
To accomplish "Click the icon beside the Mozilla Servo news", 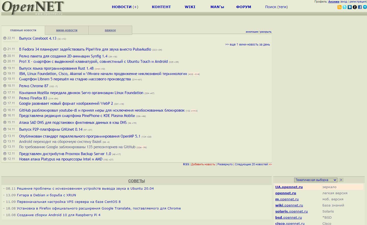I will point(5,93).
